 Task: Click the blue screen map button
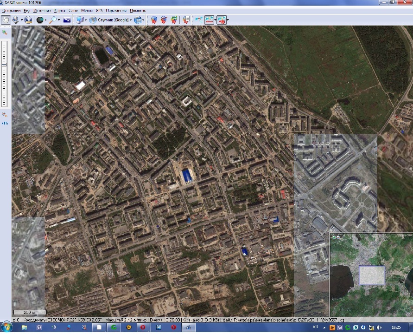pos(67,20)
